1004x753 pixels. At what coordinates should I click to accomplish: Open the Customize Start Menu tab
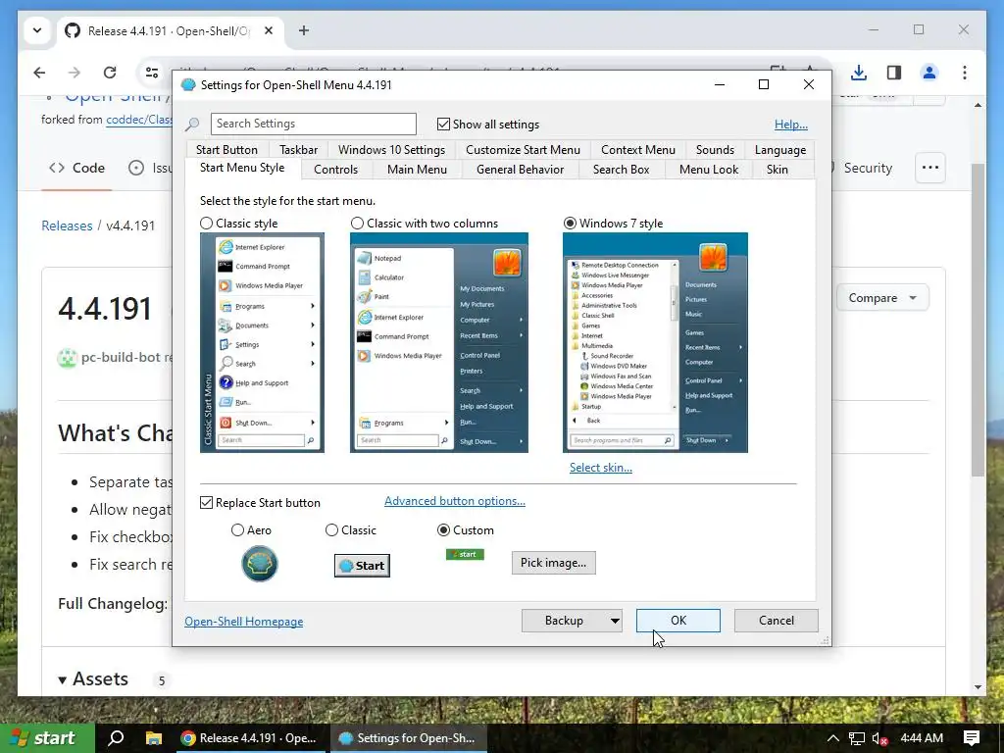[523, 150]
